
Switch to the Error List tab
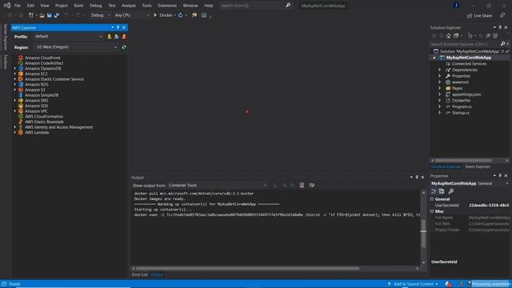tap(139, 274)
